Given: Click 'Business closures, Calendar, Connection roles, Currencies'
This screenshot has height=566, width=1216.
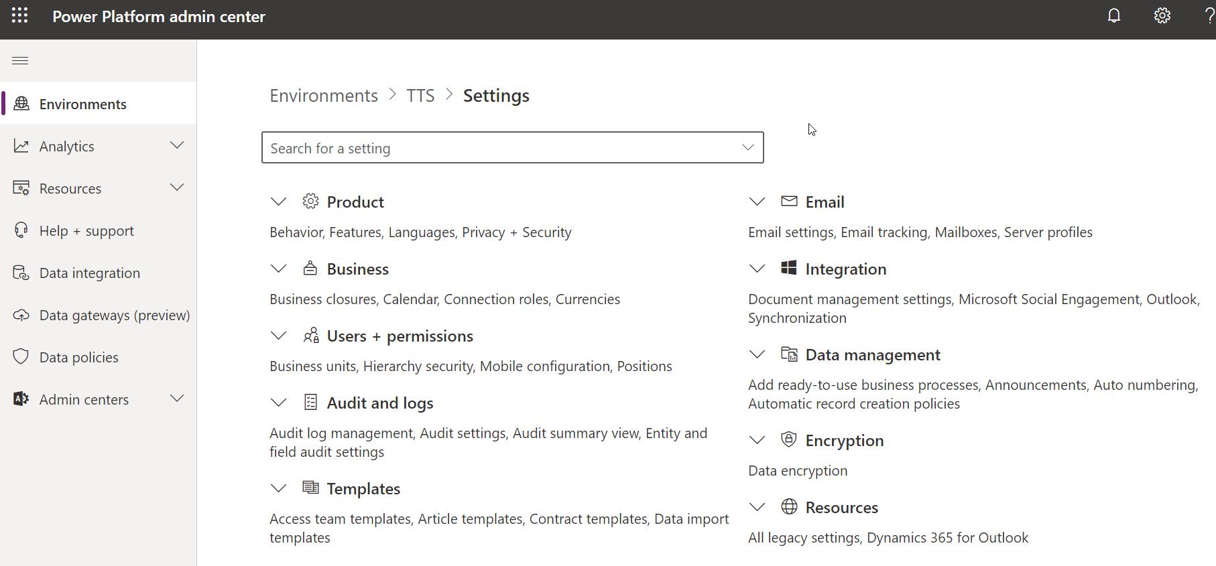Looking at the screenshot, I should pyautogui.click(x=444, y=299).
